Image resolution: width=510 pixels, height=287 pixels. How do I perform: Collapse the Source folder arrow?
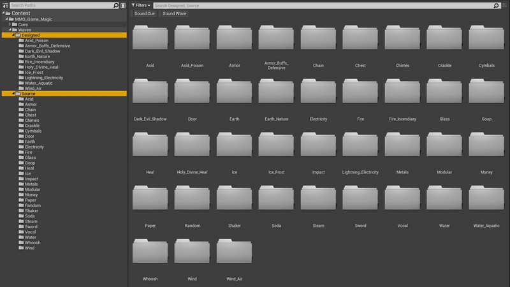[x=13, y=94]
